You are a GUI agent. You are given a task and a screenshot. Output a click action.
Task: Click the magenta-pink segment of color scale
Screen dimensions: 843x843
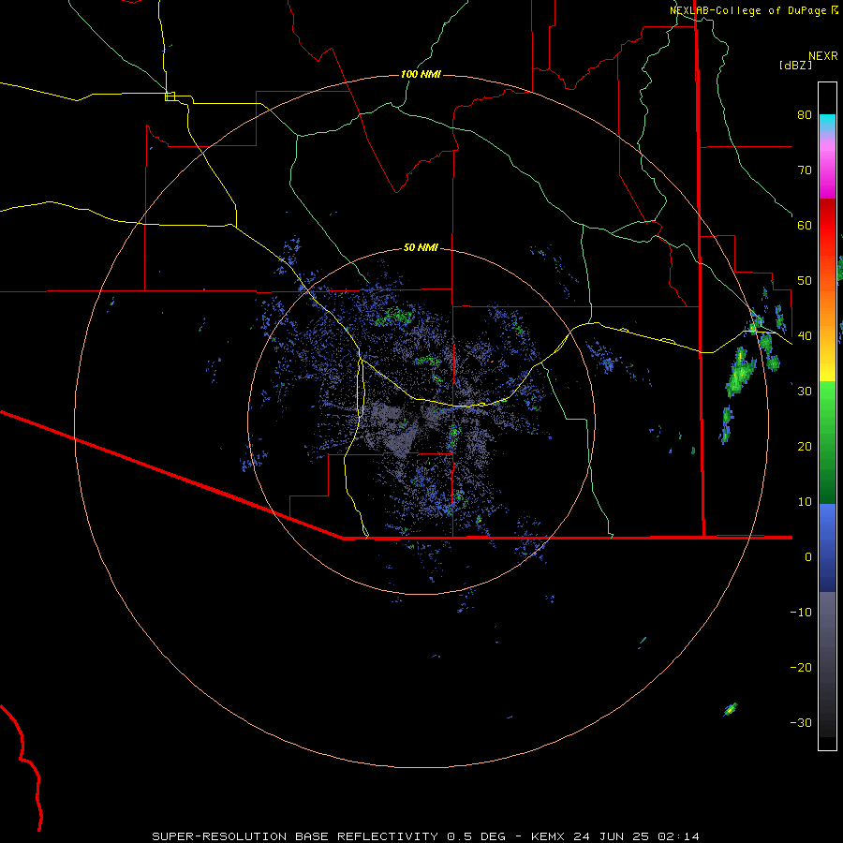pos(827,167)
